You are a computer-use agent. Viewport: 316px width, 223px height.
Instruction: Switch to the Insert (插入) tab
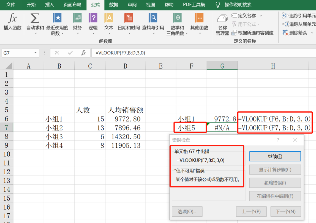click(49, 4)
